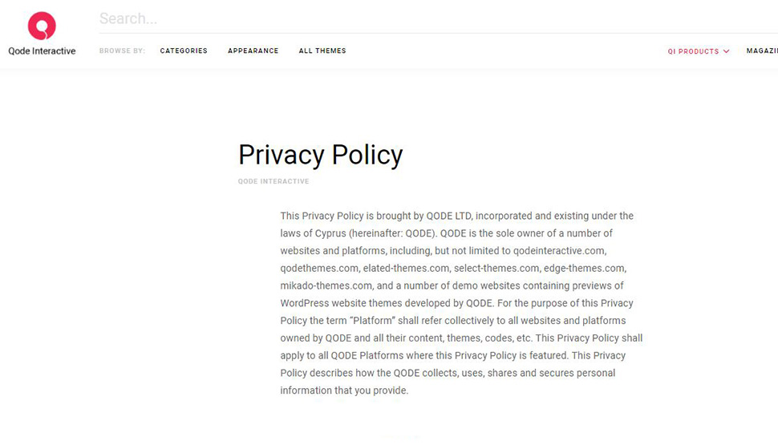Open the Categories browse menu

pyautogui.click(x=184, y=51)
